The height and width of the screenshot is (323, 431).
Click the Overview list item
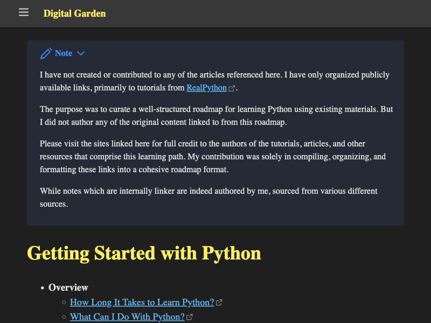click(68, 287)
